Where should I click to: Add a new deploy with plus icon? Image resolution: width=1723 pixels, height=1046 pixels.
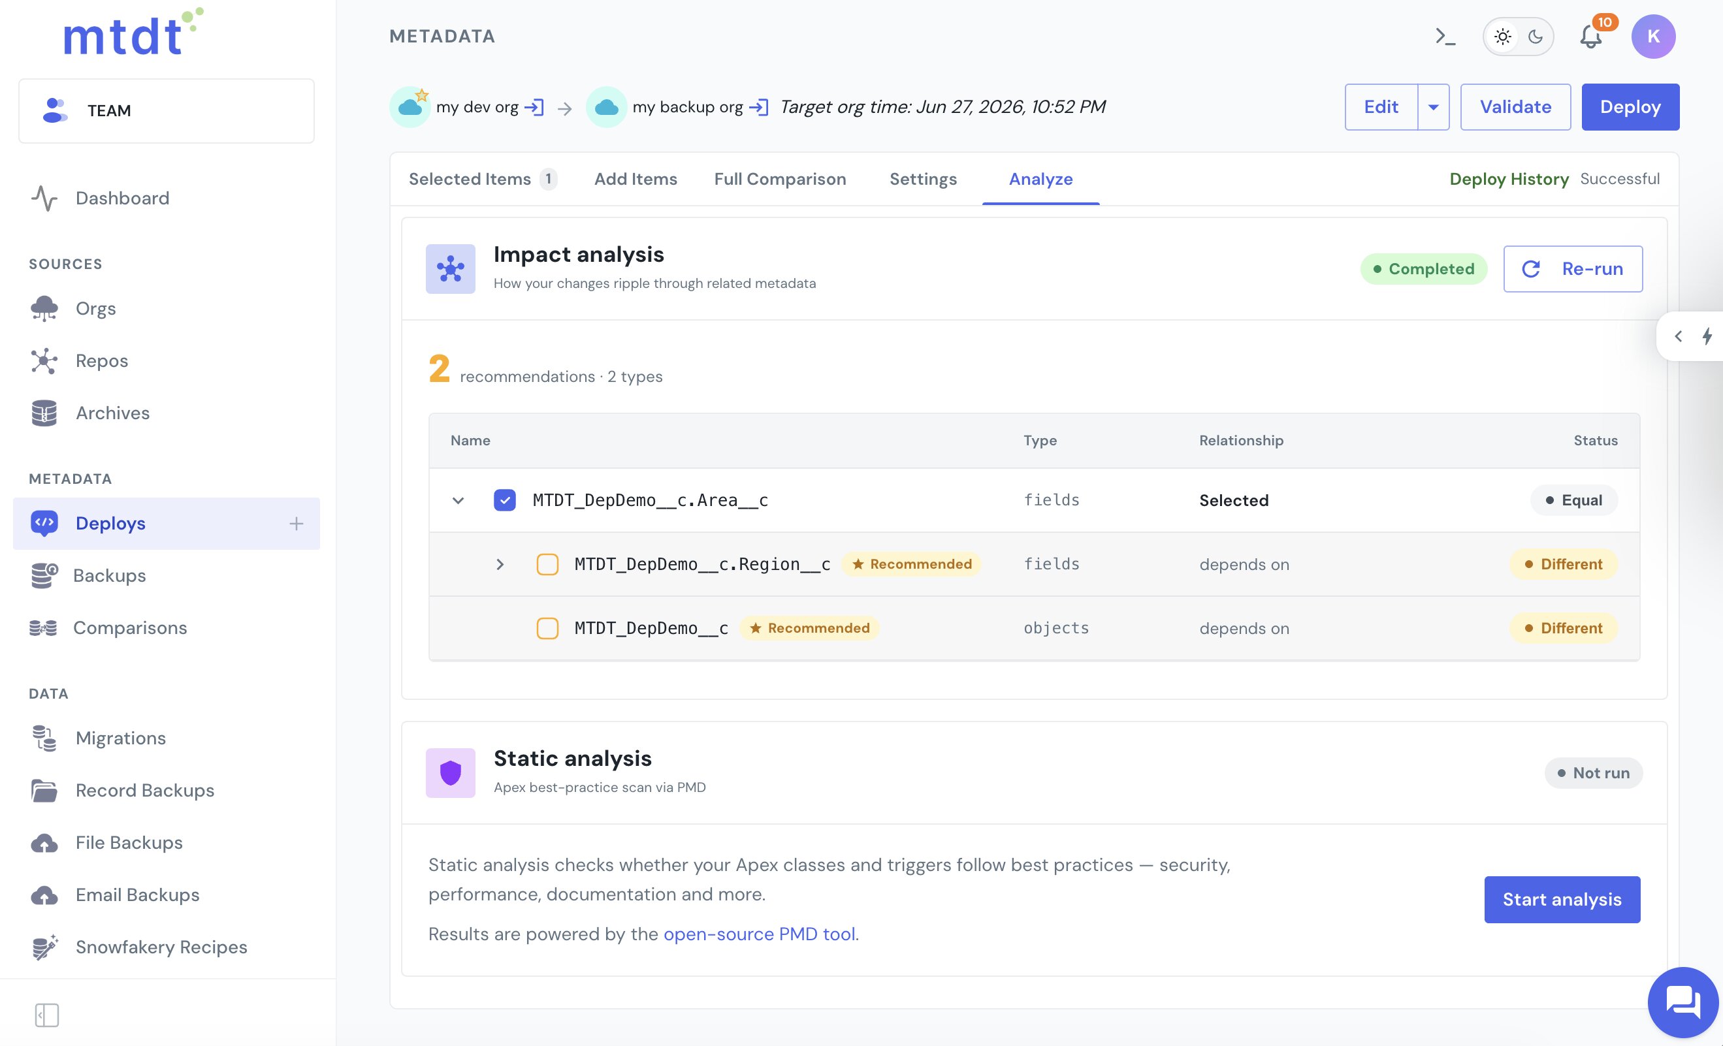pyautogui.click(x=297, y=523)
